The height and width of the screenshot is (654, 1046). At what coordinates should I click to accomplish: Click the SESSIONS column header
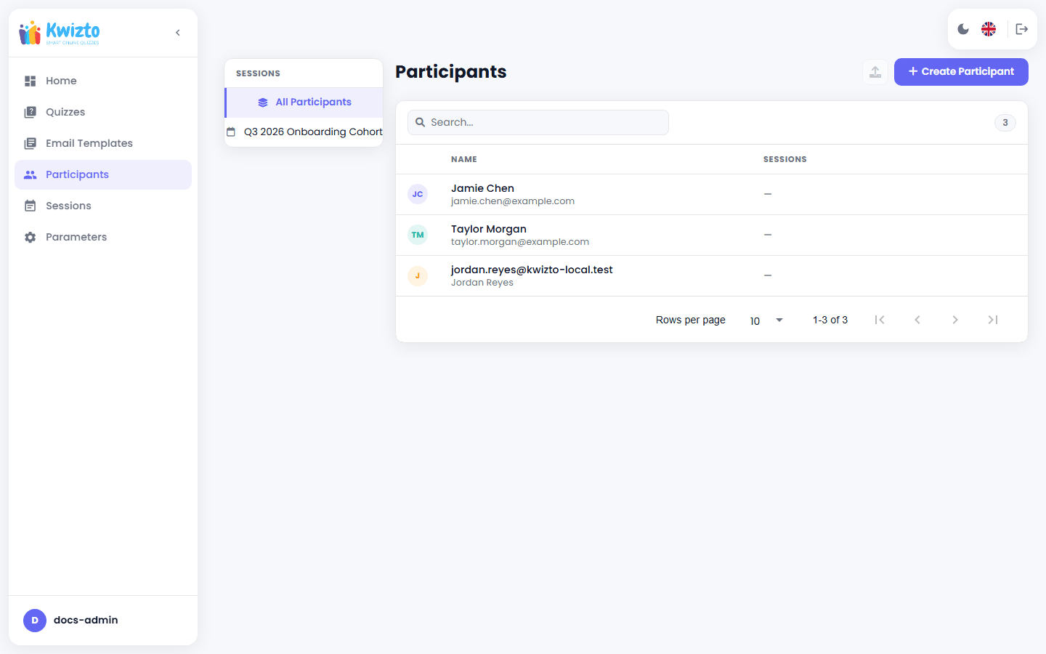pyautogui.click(x=785, y=159)
